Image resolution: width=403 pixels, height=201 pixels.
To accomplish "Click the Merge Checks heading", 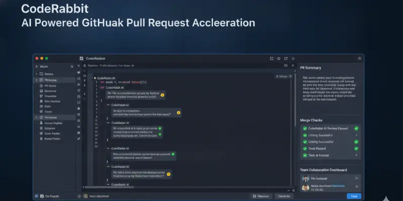I will point(311,120).
